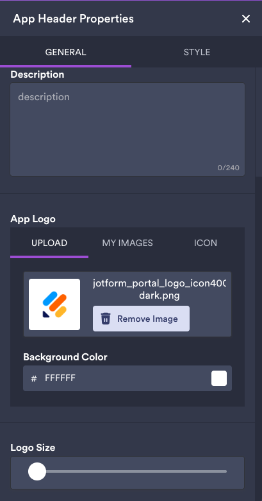Image resolution: width=262 pixels, height=501 pixels.
Task: Click the Background Color label
Action: point(65,357)
